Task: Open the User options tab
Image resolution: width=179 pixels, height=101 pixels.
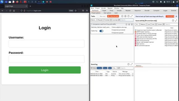Action: [107, 13]
